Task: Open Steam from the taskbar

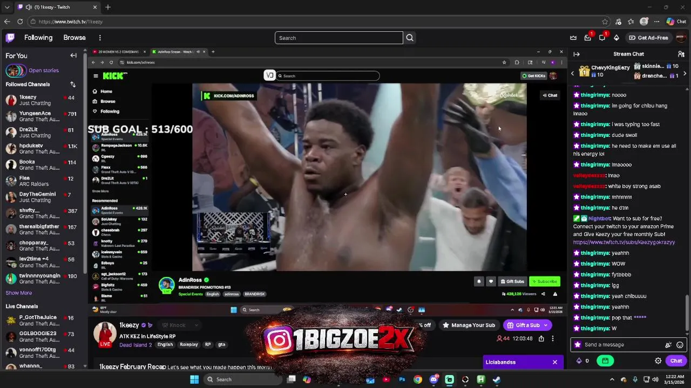Action: pos(497,379)
